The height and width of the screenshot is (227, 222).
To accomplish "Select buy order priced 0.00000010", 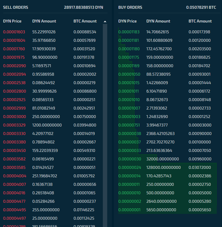I will tap(168, 193).
